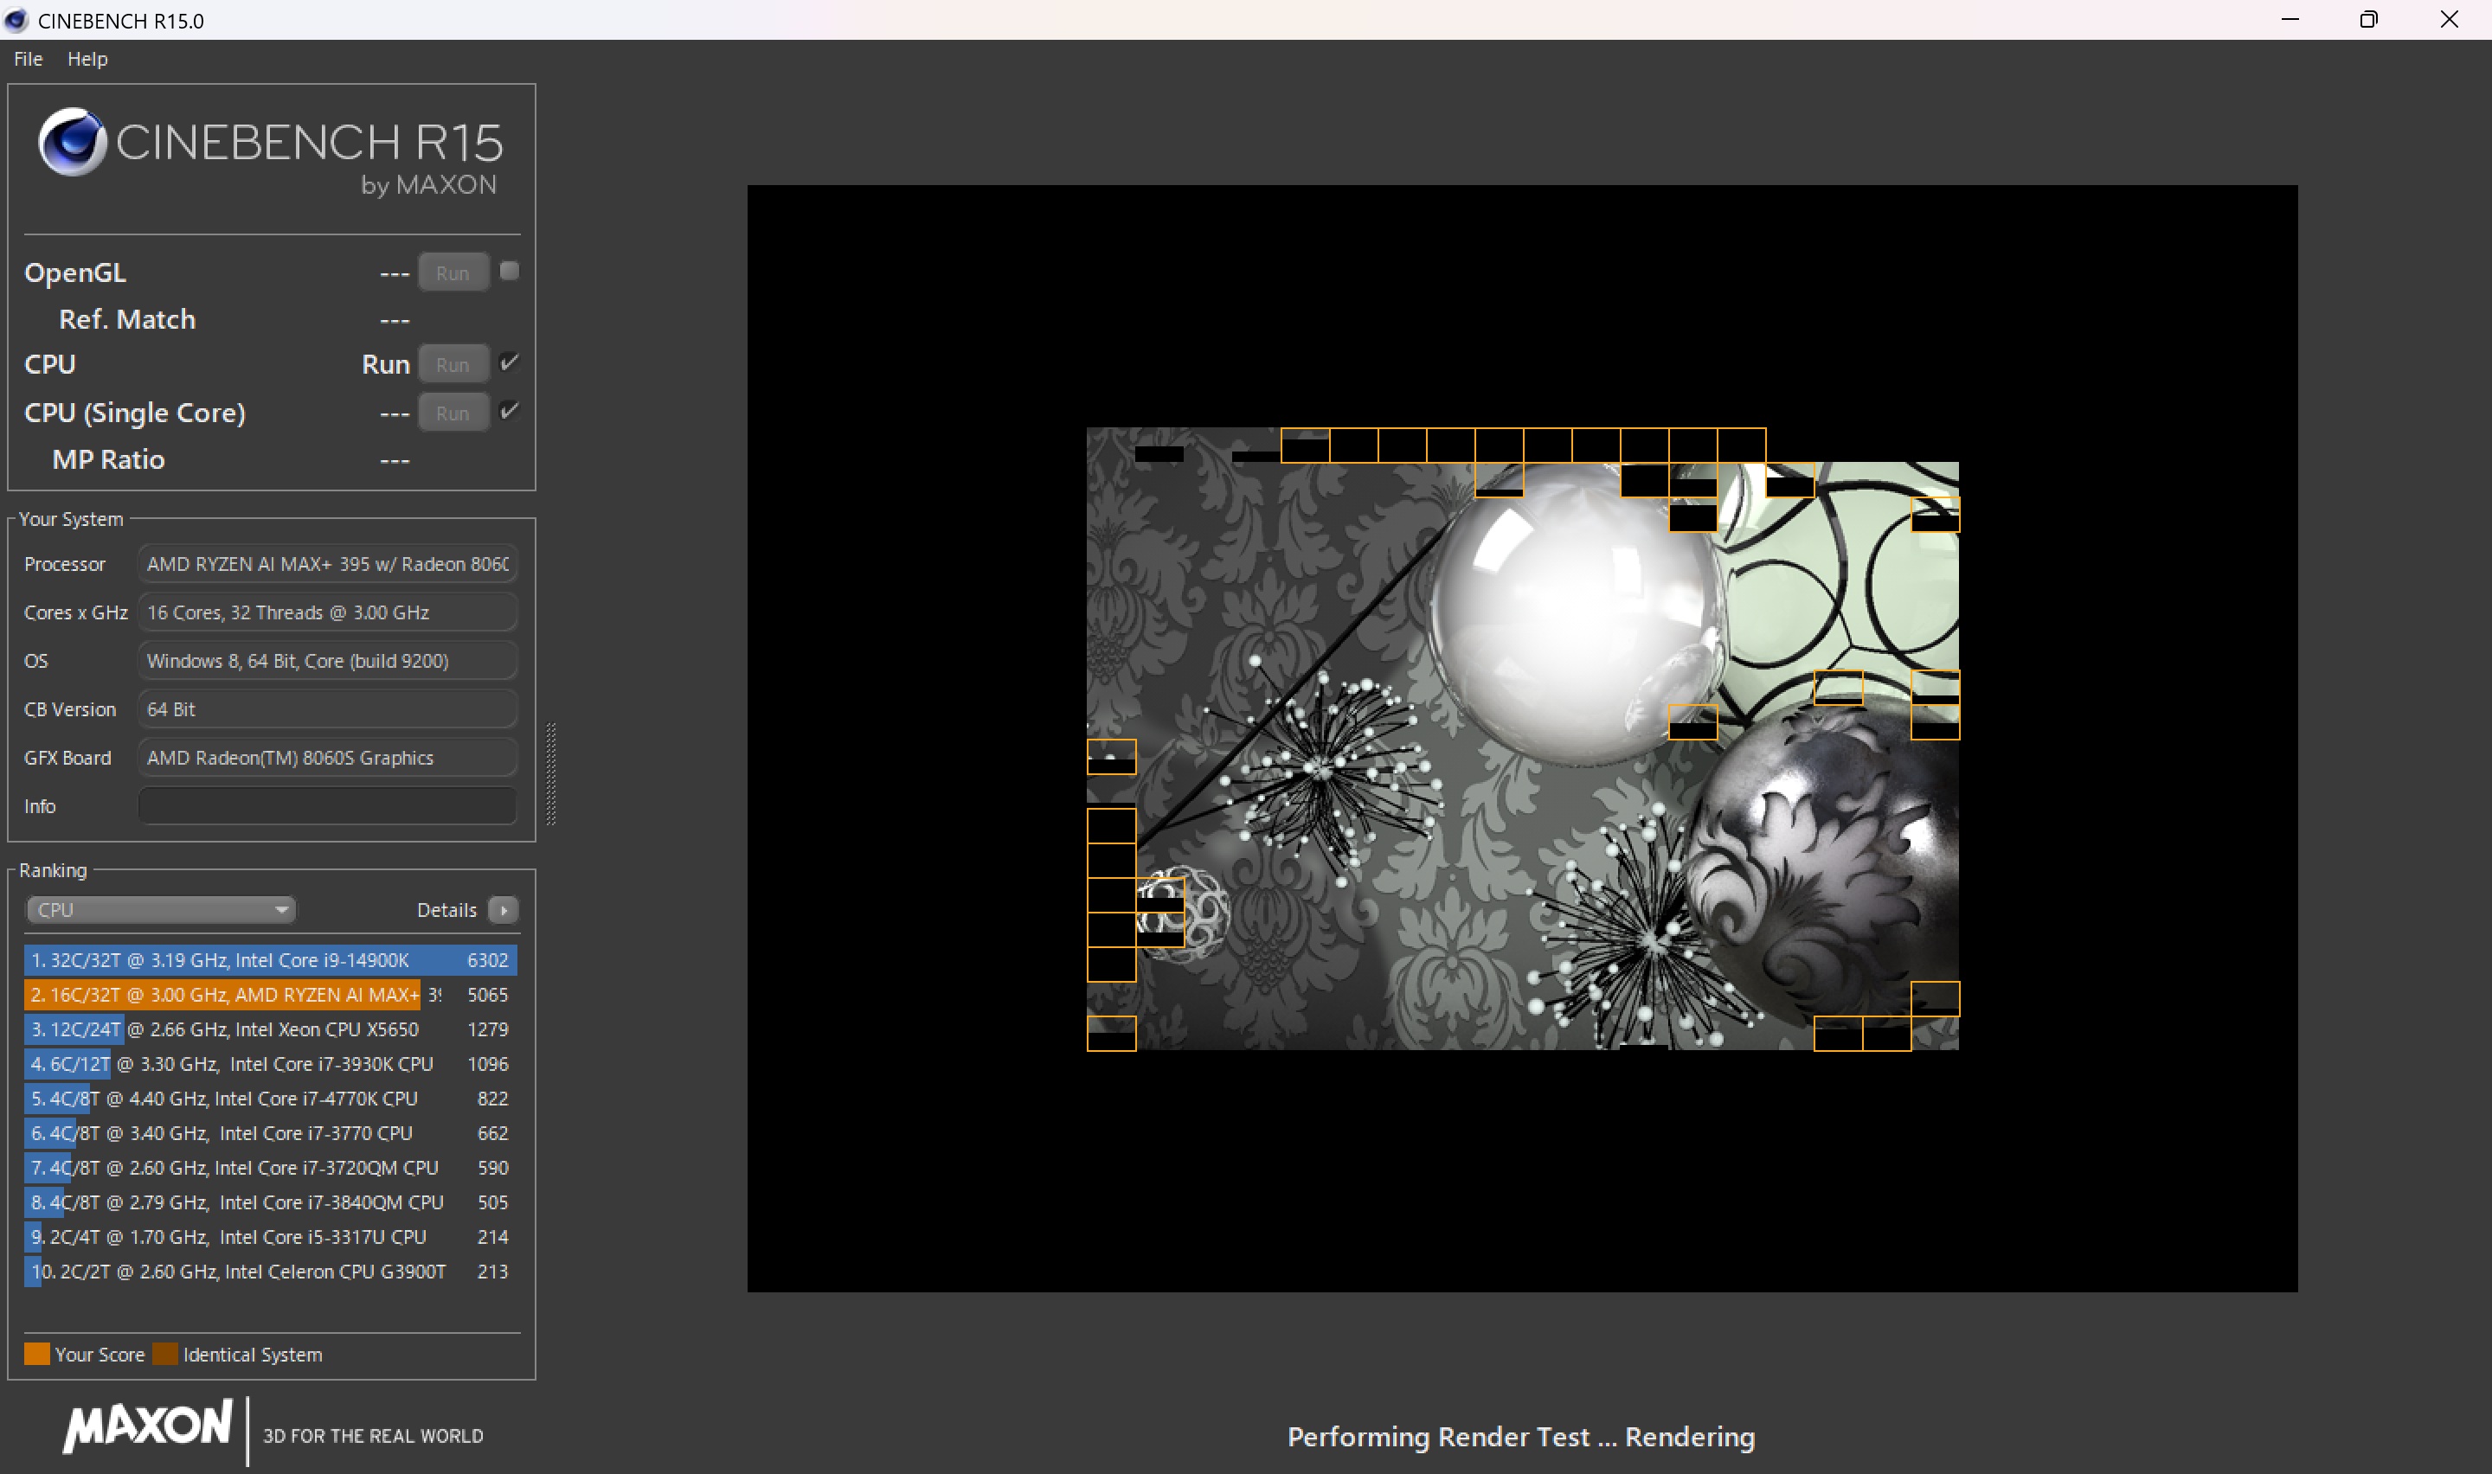Click the Run button for CPU (Single Core)
This screenshot has height=1474, width=2492.
pyautogui.click(x=453, y=413)
